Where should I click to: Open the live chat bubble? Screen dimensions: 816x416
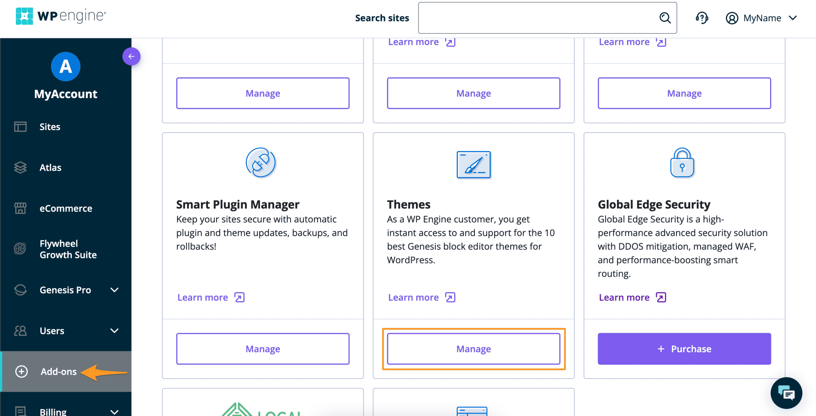click(x=786, y=393)
